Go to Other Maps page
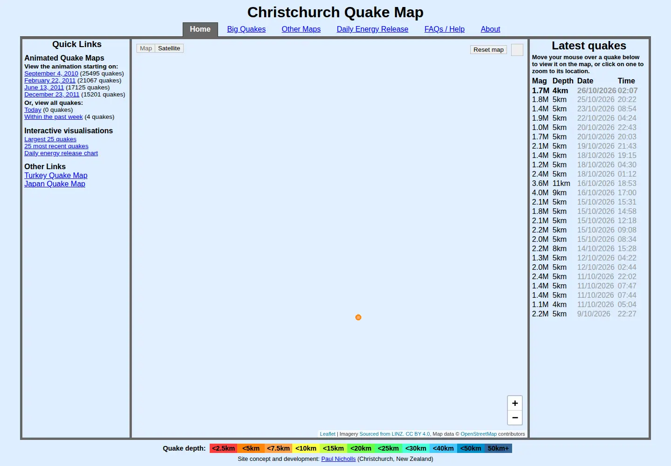Image resolution: width=671 pixels, height=466 pixels. coord(301,29)
